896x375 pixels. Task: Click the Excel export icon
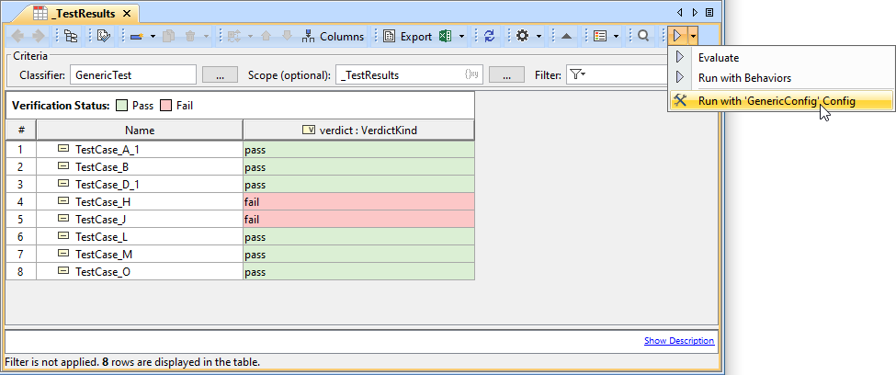tap(446, 37)
